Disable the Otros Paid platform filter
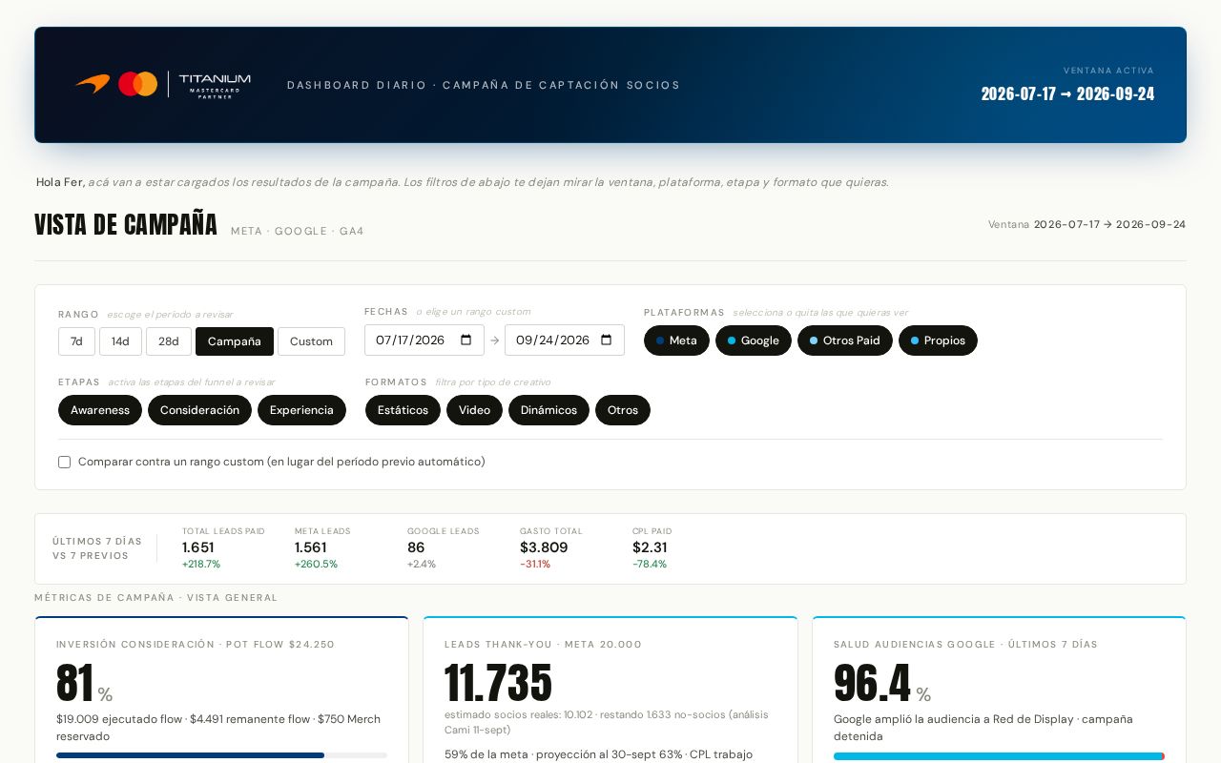The height and width of the screenshot is (763, 1221). (x=845, y=340)
